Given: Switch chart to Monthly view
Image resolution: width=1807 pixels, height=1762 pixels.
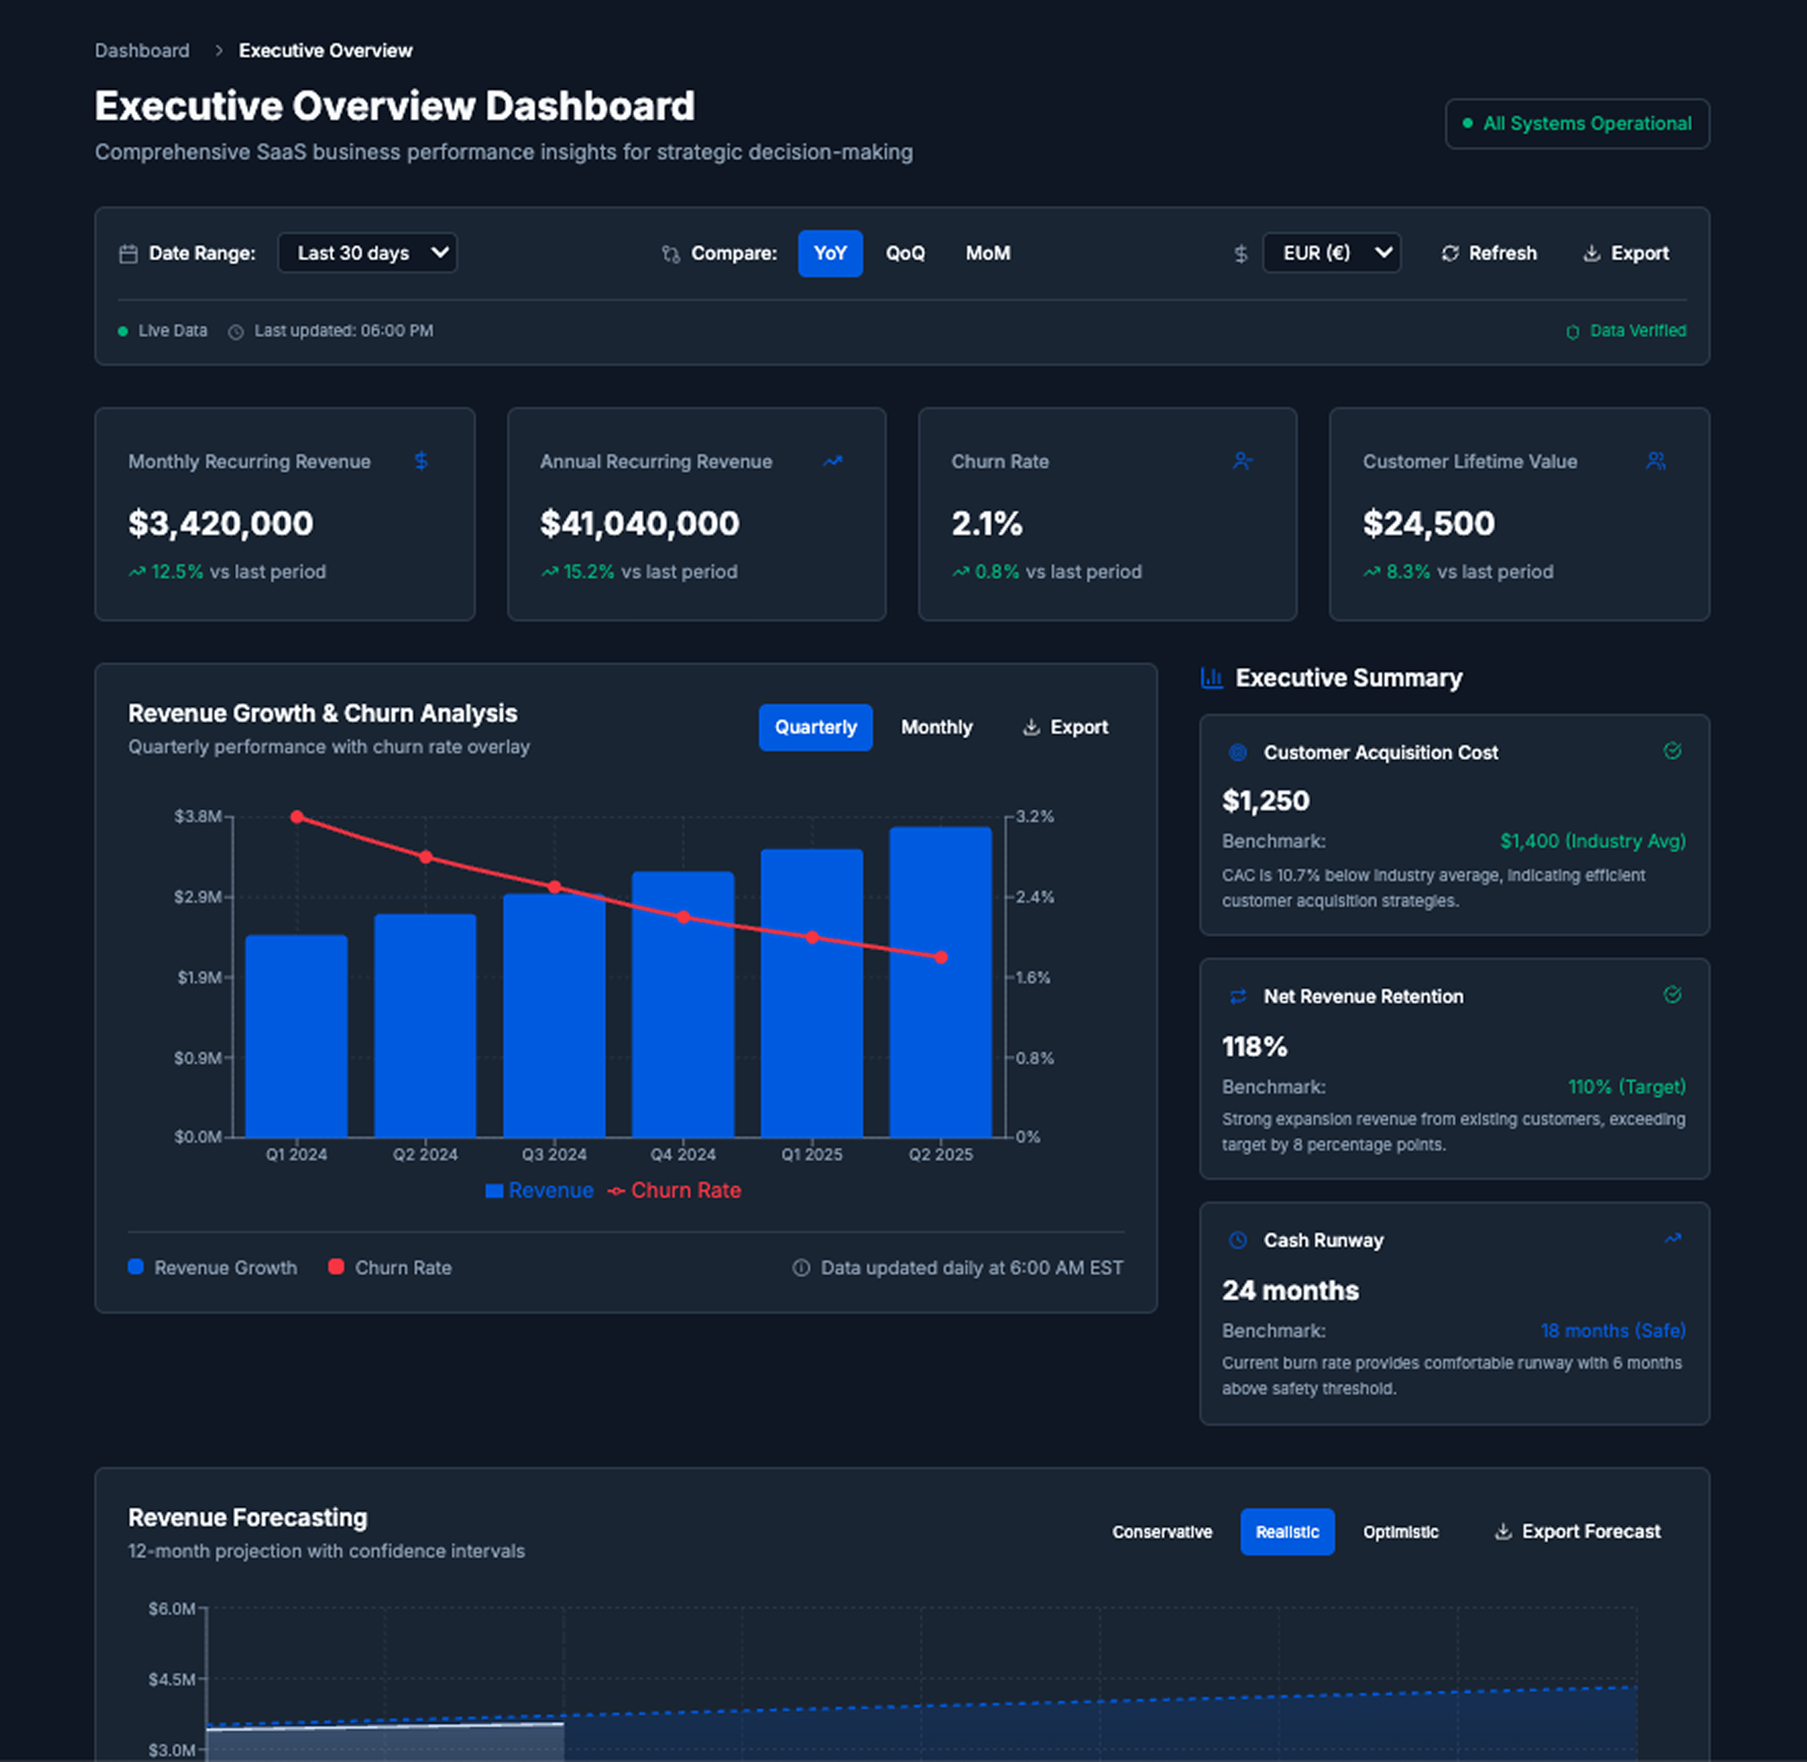Looking at the screenshot, I should point(935,728).
